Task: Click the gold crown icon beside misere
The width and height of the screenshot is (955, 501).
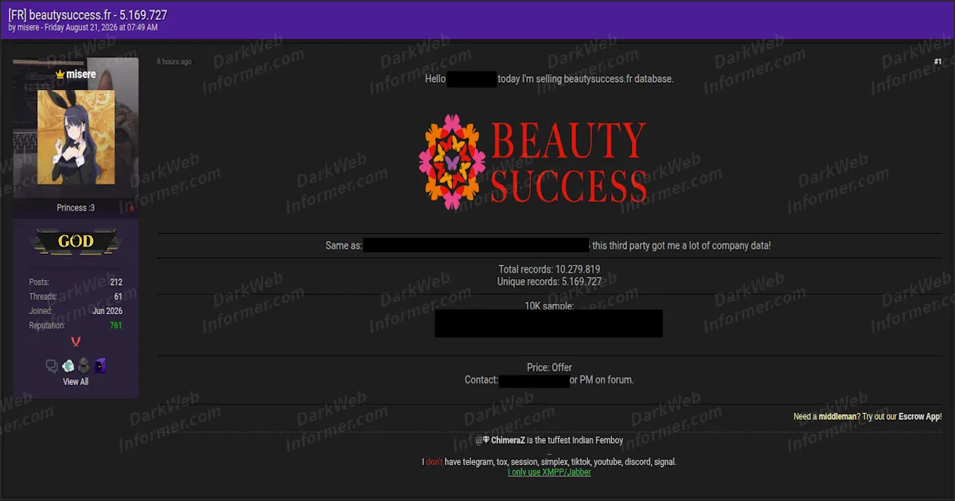Action: click(60, 74)
